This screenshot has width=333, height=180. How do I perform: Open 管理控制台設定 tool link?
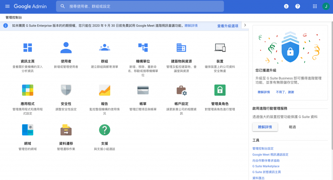click(263, 148)
